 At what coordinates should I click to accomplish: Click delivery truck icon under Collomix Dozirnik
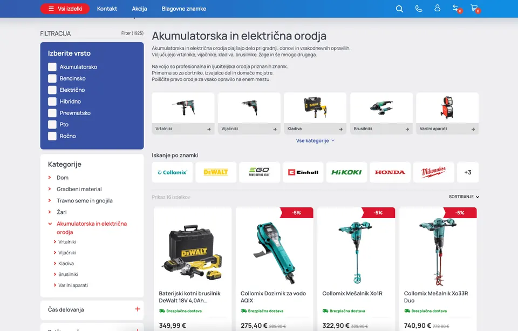pyautogui.click(x=243, y=311)
